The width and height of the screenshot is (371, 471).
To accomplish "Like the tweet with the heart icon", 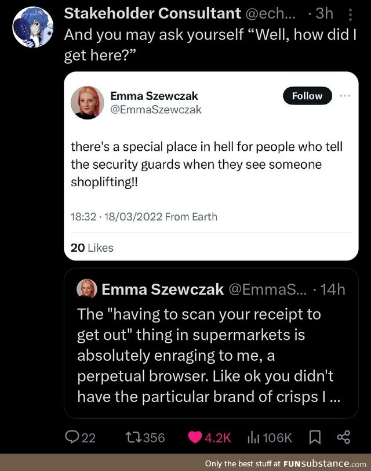I will point(197,437).
